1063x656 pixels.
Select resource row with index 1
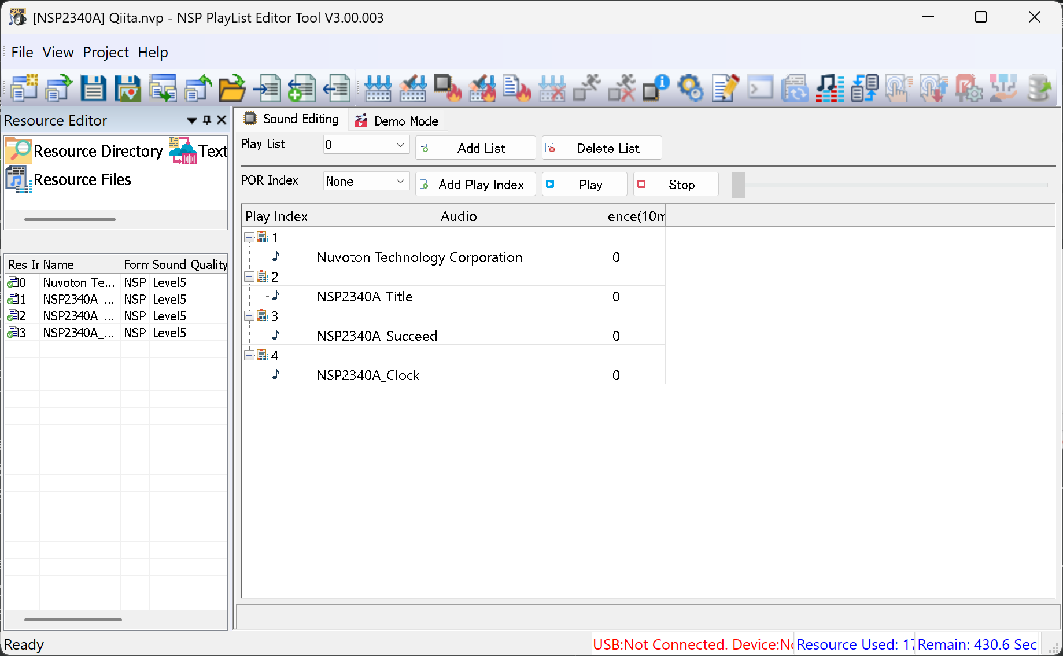(116, 299)
